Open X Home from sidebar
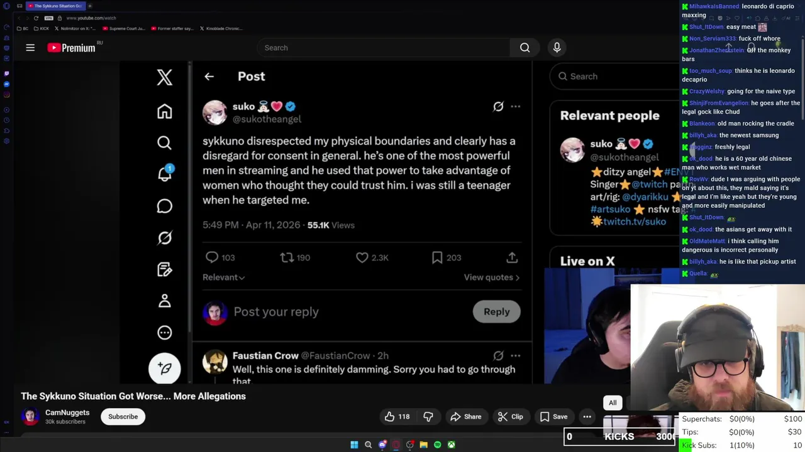Viewport: 805px width, 452px height. [x=165, y=111]
